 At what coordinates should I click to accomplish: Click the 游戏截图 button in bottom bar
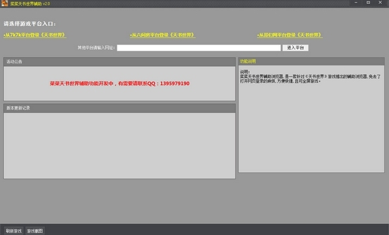click(35, 230)
